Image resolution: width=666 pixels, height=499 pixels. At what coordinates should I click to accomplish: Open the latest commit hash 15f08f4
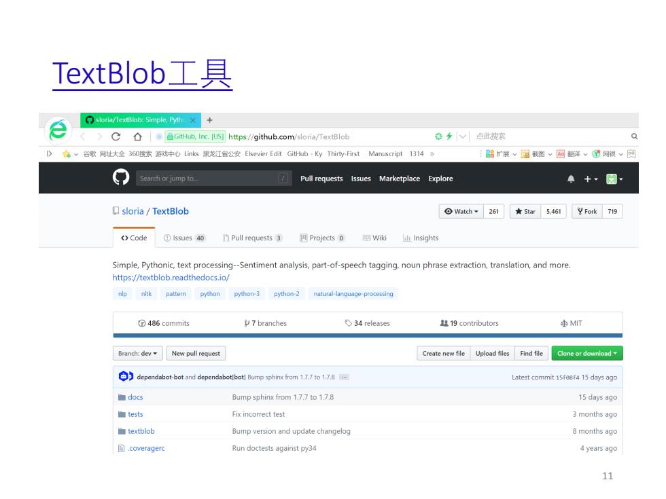pos(567,377)
